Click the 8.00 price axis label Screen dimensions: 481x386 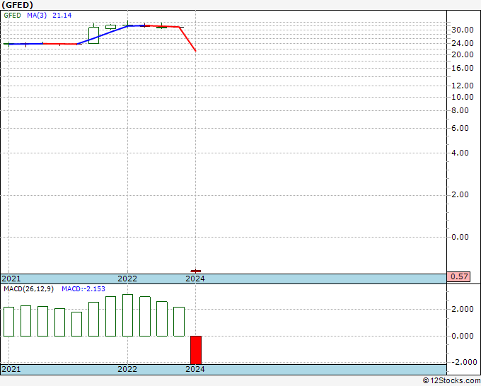[460, 110]
